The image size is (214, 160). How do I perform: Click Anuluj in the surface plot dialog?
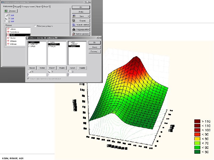pyautogui.click(x=81, y=12)
